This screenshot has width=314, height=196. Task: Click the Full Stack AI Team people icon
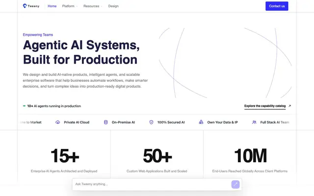click(254, 122)
